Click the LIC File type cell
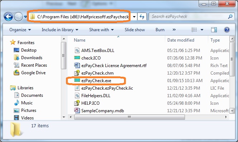238x142 pixels. [x=217, y=88]
